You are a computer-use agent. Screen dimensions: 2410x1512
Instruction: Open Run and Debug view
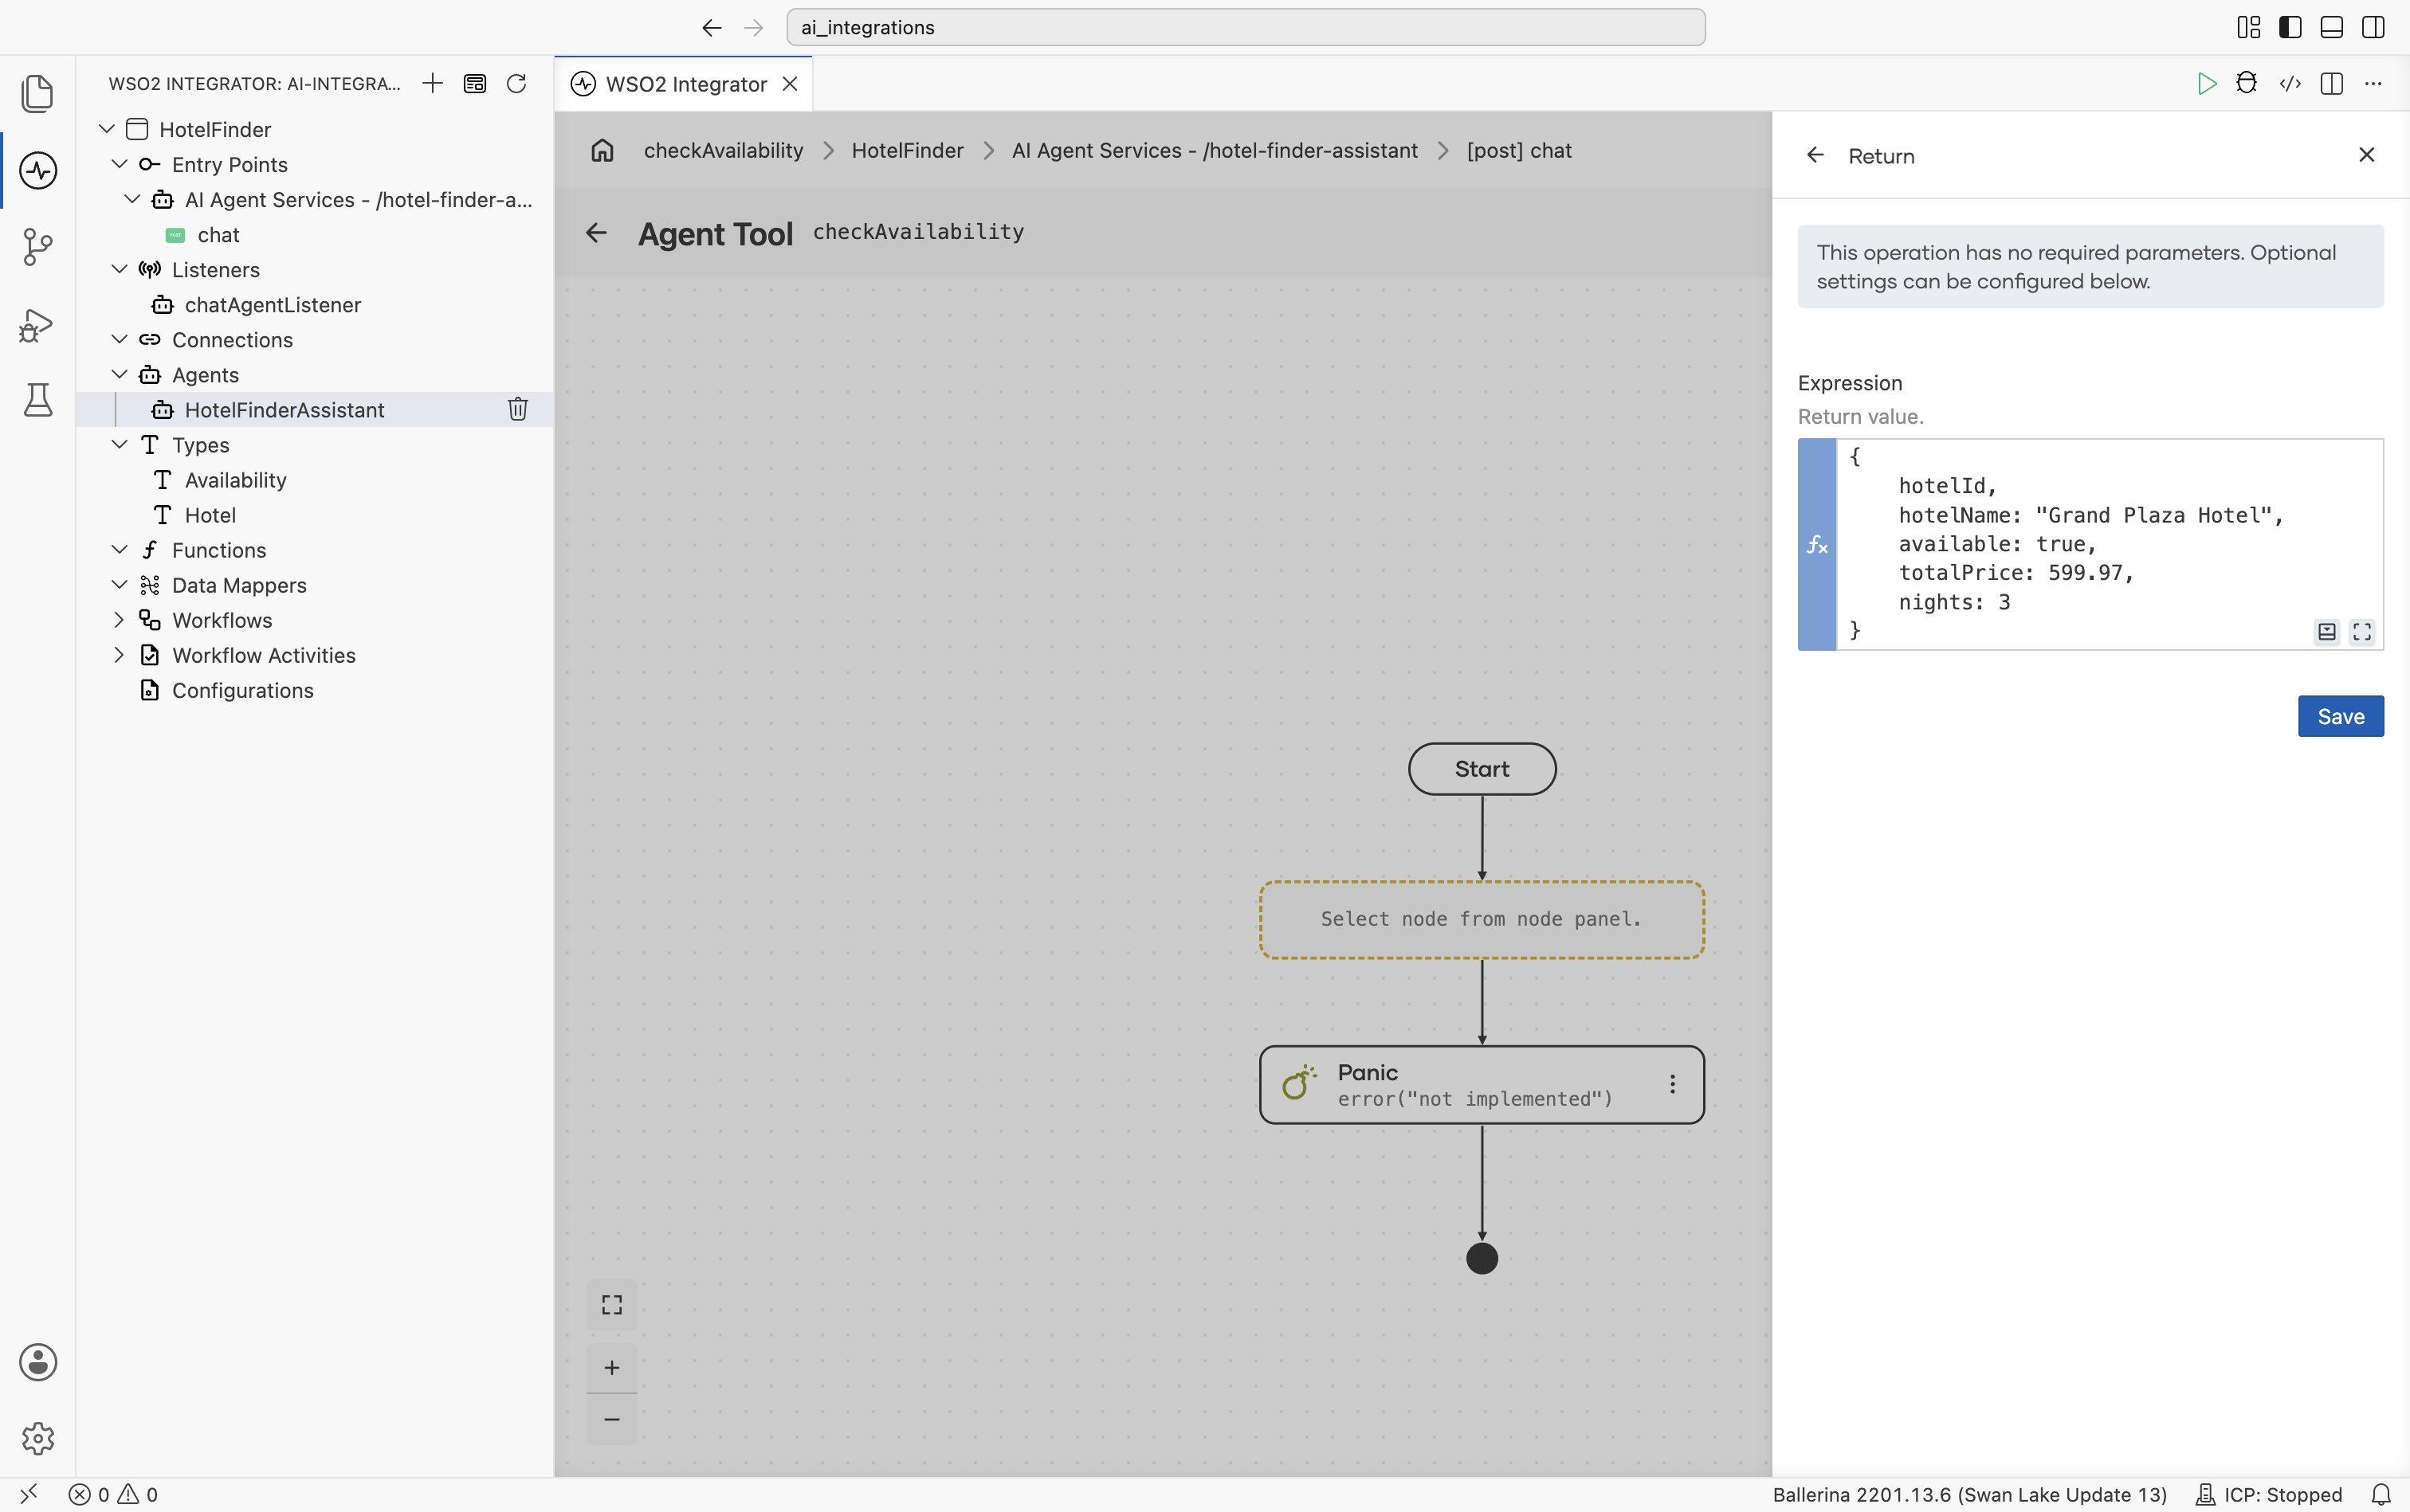(37, 324)
